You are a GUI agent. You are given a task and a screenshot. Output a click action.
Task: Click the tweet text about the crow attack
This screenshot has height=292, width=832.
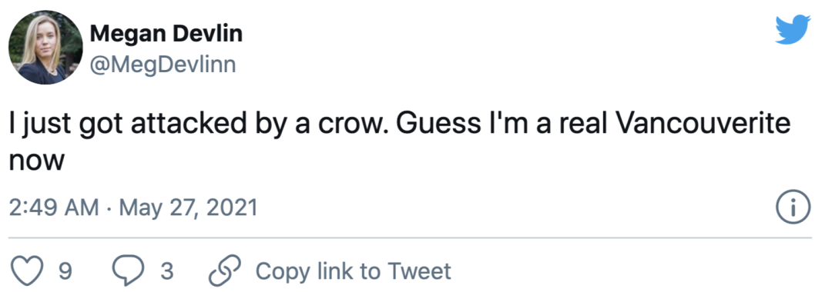pos(400,141)
